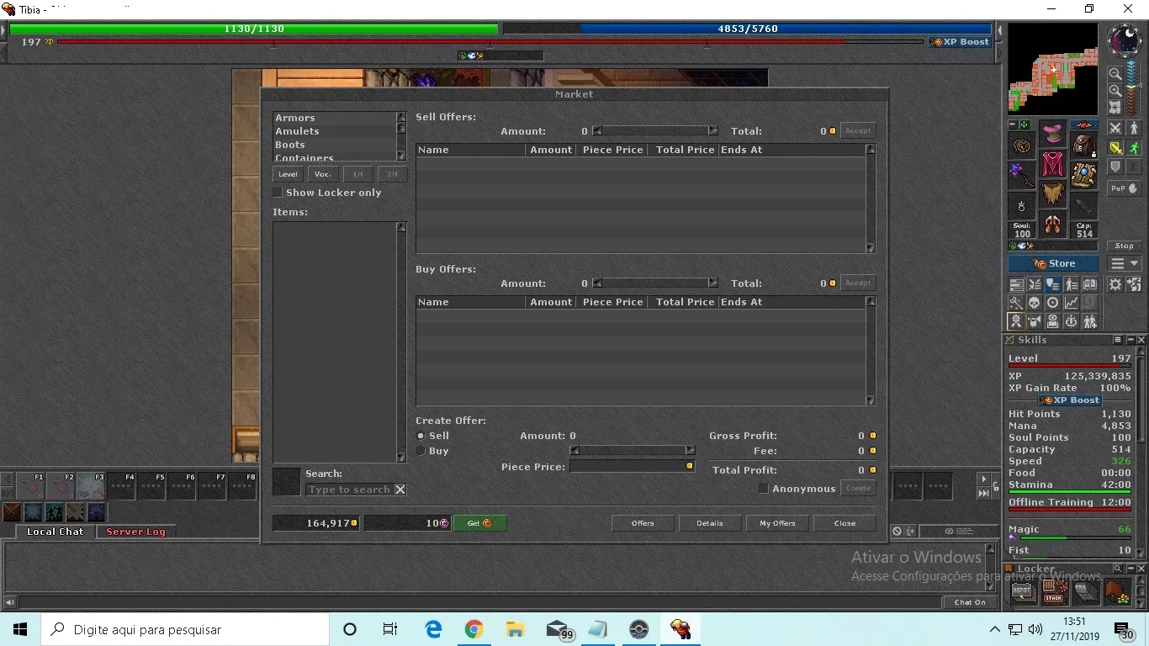Click the Stop button in sidebar
This screenshot has width=1149, height=646.
coord(1124,246)
